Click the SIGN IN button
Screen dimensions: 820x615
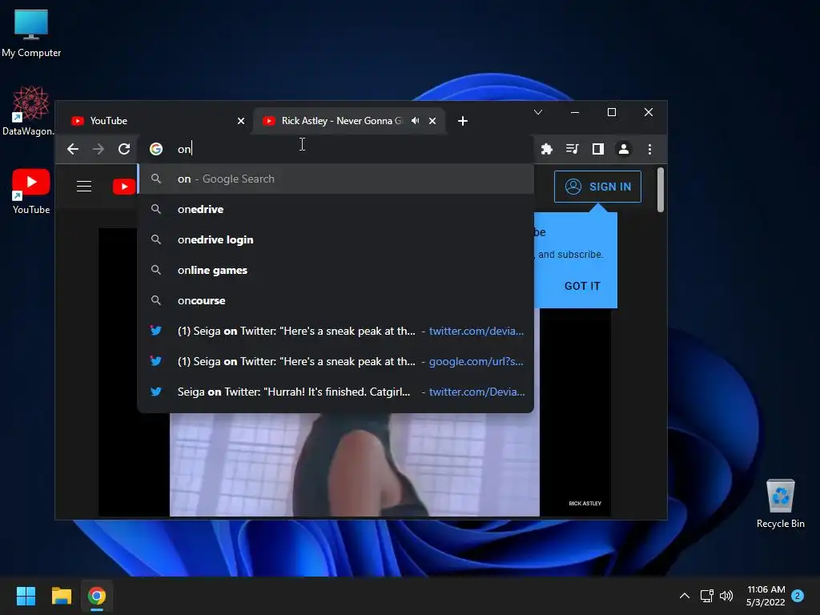click(x=597, y=187)
